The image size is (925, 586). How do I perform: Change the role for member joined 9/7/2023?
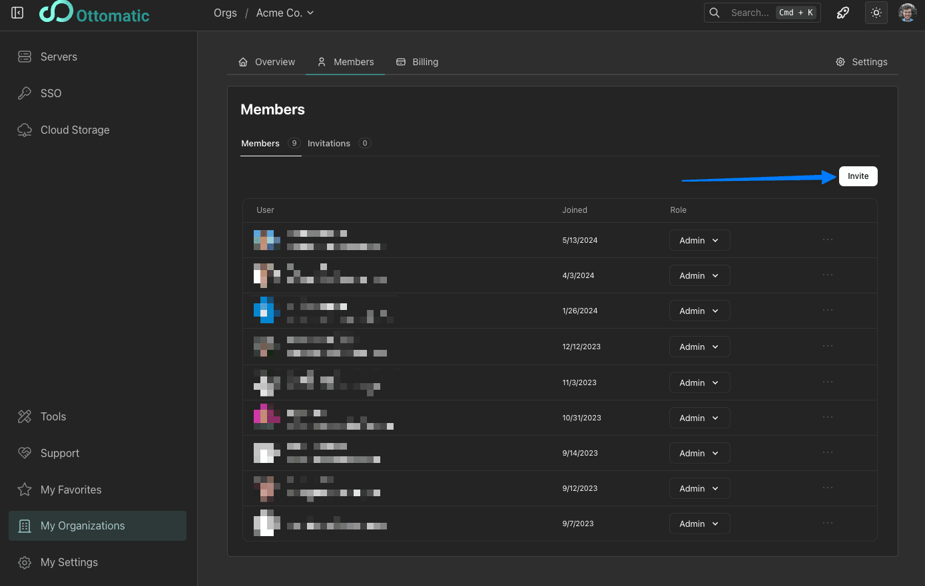pyautogui.click(x=699, y=523)
